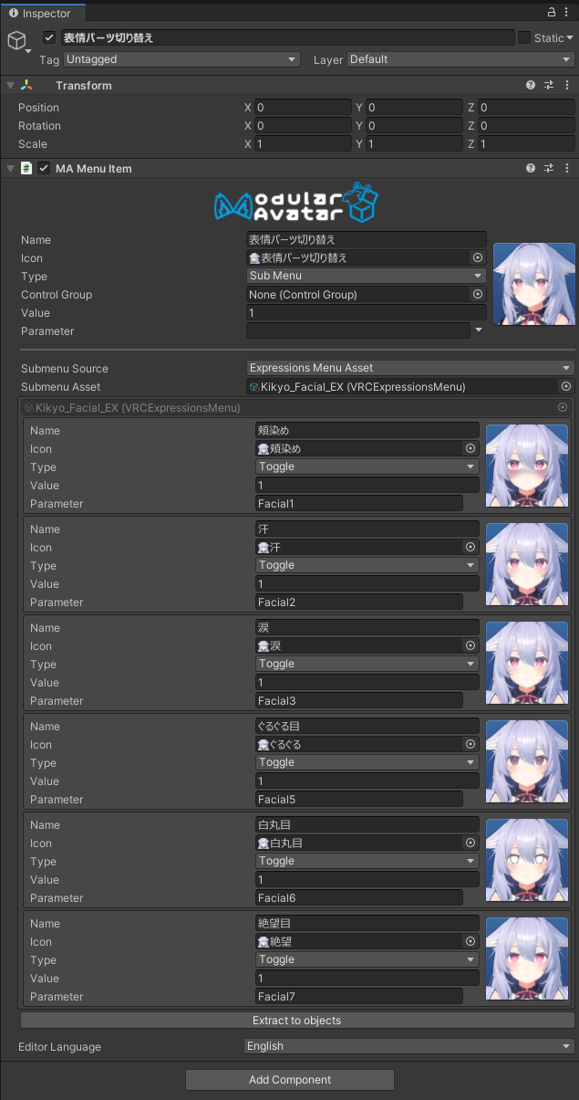This screenshot has width=579, height=1100.
Task: Click the Modular Avatar logo
Action: pos(295,203)
